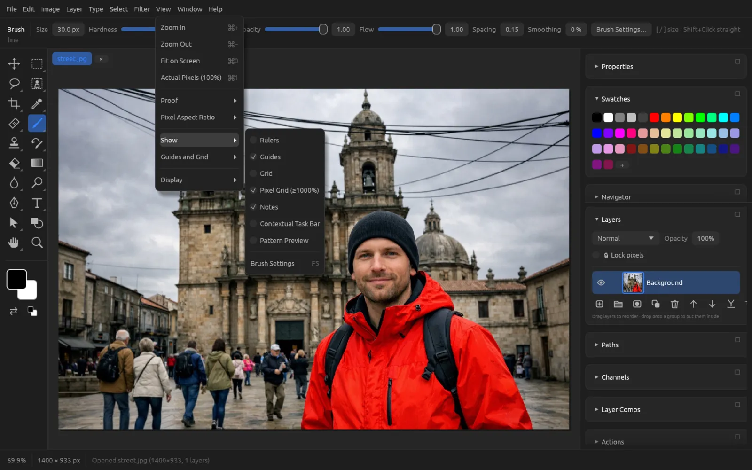752x470 pixels.
Task: Open the Normal blend mode dropdown
Action: [x=625, y=238]
